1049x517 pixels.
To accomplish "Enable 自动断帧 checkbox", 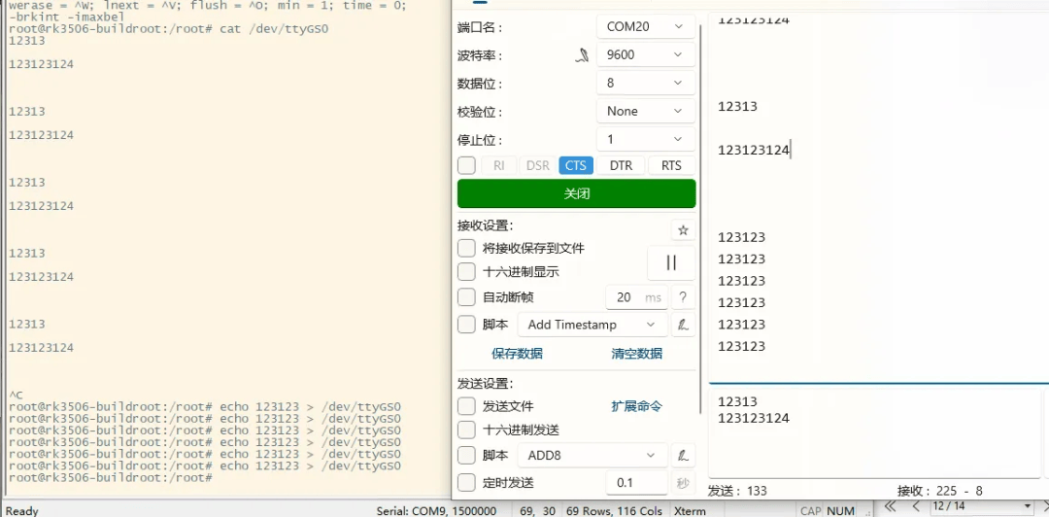I will tap(466, 296).
